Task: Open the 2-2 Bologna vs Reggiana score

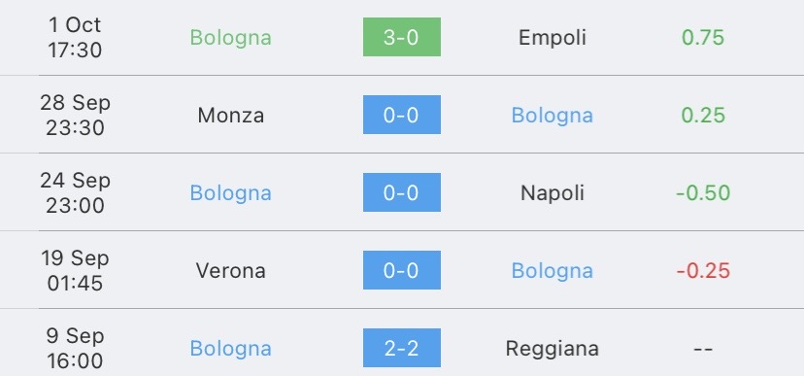Action: click(401, 348)
